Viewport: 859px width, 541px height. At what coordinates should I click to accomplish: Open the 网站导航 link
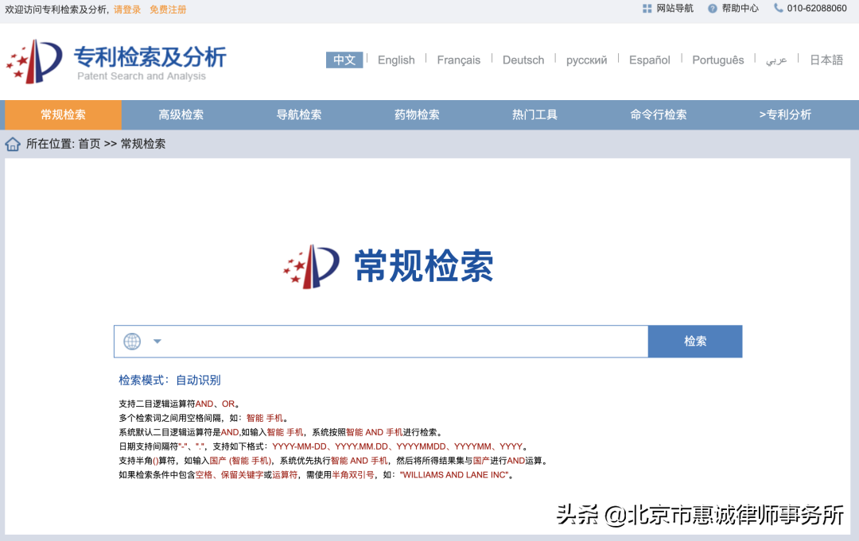tap(675, 8)
